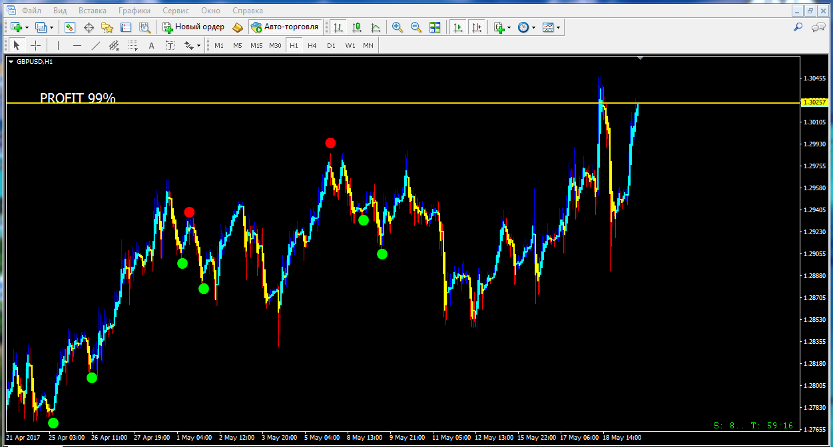The height and width of the screenshot is (447, 833).
Task: Expand the indicators list dropdown arrow
Action: pos(509,27)
